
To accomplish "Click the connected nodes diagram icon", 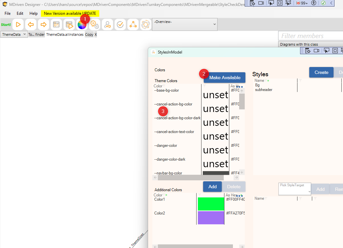I will 133,25.
